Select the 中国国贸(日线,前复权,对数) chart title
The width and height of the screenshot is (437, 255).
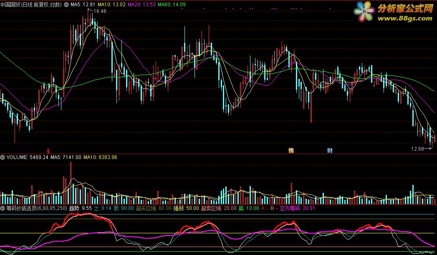coord(31,5)
